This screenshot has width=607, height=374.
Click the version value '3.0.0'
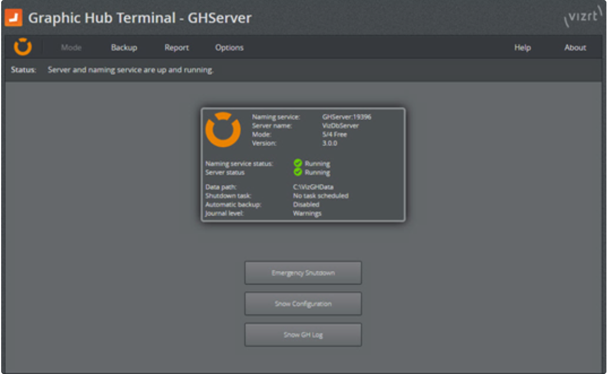(330, 143)
